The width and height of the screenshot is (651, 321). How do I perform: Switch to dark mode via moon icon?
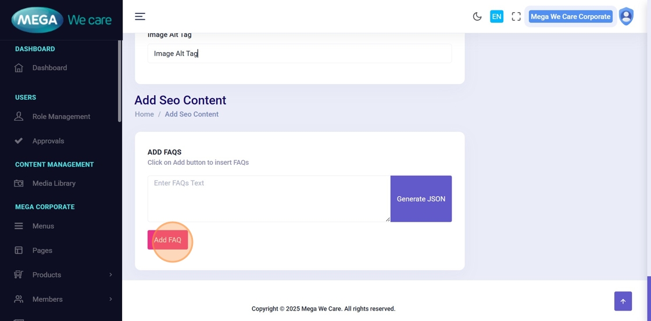pyautogui.click(x=477, y=16)
